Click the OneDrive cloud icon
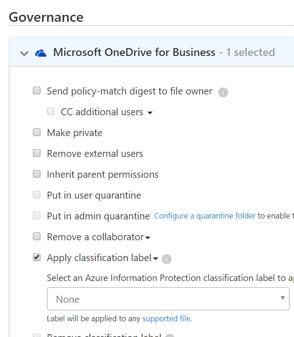This screenshot has width=294, height=337. click(41, 53)
